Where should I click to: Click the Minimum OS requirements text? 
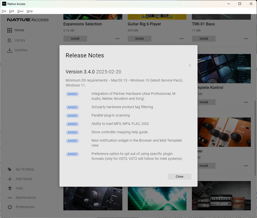(124, 83)
